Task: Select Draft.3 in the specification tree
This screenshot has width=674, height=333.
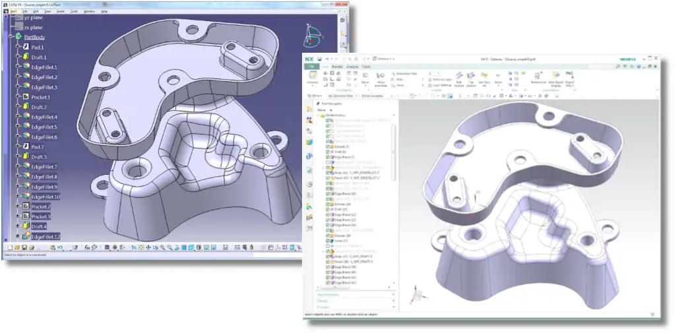Action: point(39,157)
